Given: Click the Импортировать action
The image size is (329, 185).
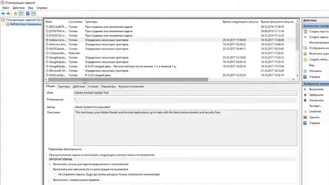Looking at the screenshot, I should 319,43.
